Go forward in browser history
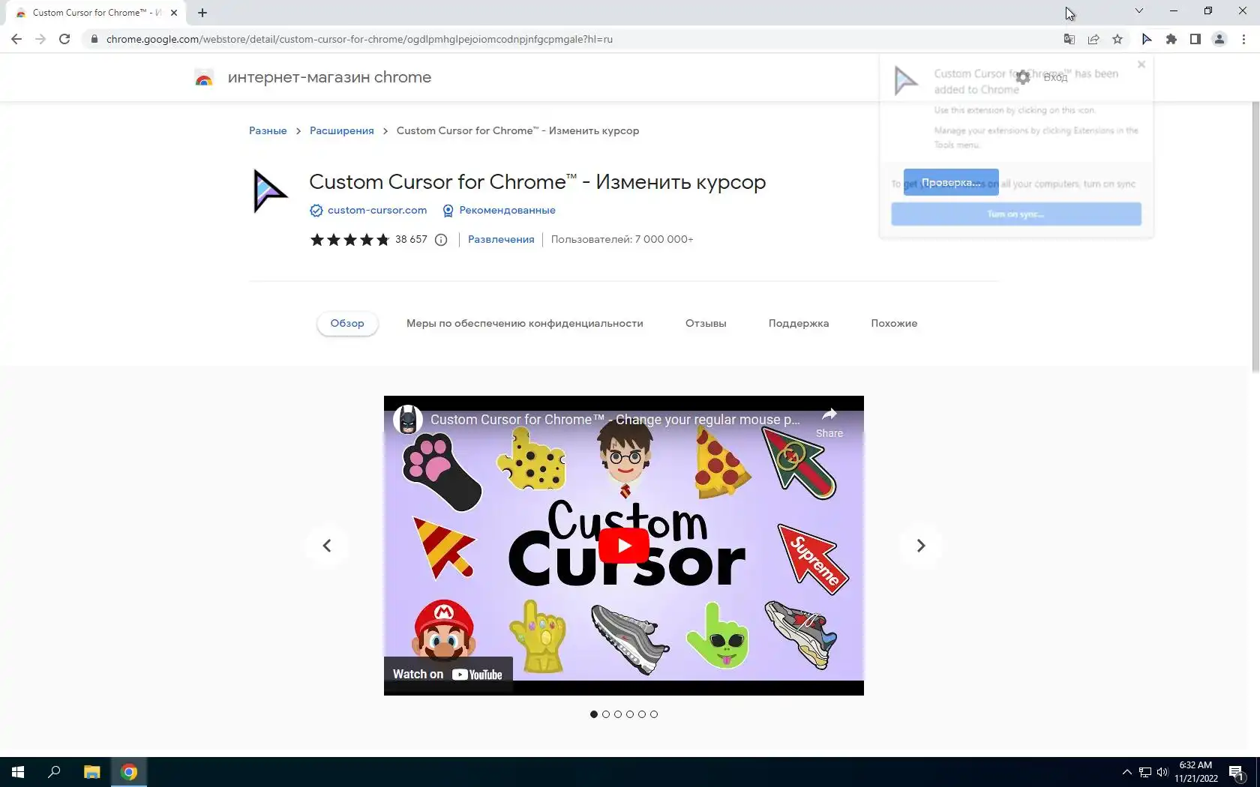The height and width of the screenshot is (787, 1260). point(40,39)
